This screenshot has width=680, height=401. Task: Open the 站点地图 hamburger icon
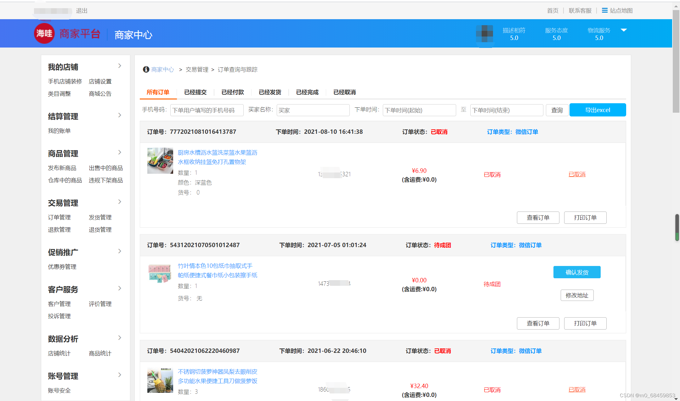604,10
